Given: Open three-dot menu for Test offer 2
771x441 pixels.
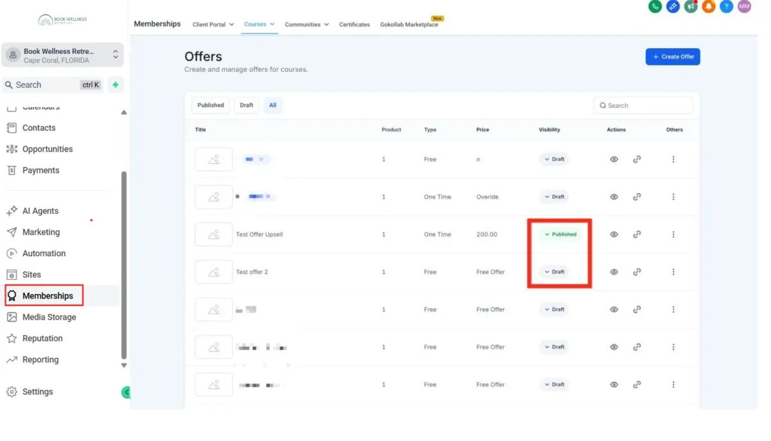Looking at the screenshot, I should [x=673, y=272].
